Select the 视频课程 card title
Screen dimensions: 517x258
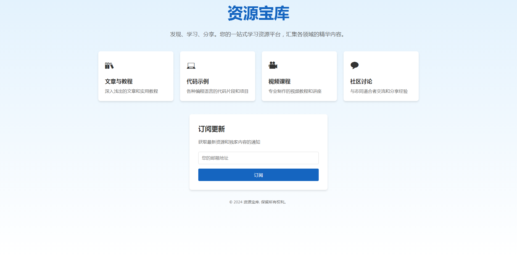[x=279, y=81]
